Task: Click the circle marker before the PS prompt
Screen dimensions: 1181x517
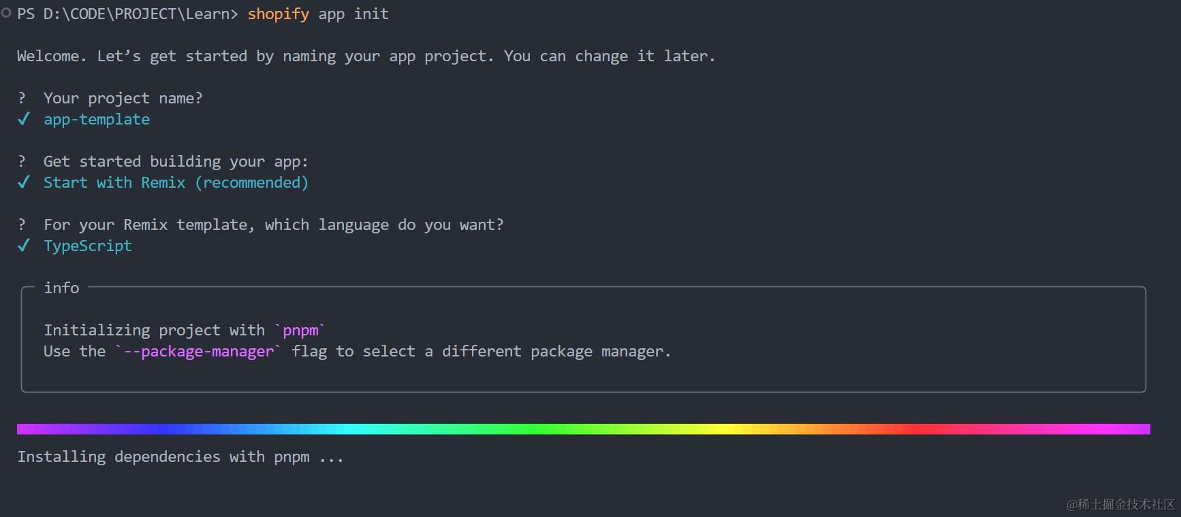Action: pos(6,13)
